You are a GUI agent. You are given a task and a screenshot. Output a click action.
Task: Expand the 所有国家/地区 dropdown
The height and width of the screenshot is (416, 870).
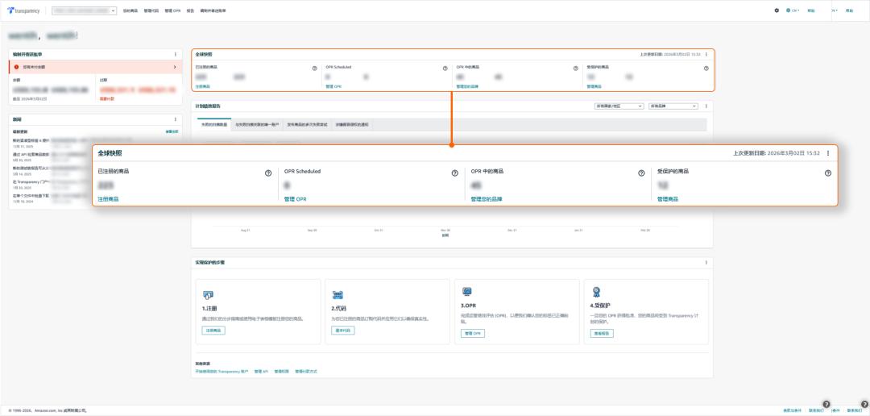[619, 106]
